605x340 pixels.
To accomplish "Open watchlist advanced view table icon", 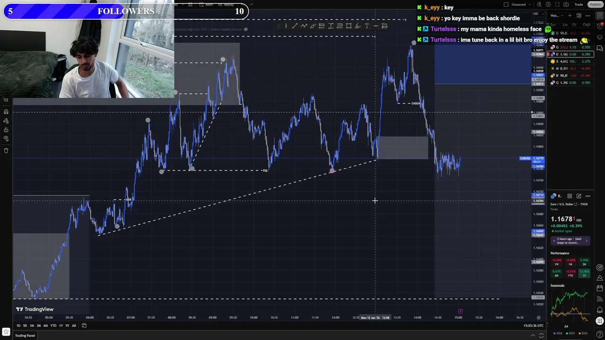I will coord(579,16).
